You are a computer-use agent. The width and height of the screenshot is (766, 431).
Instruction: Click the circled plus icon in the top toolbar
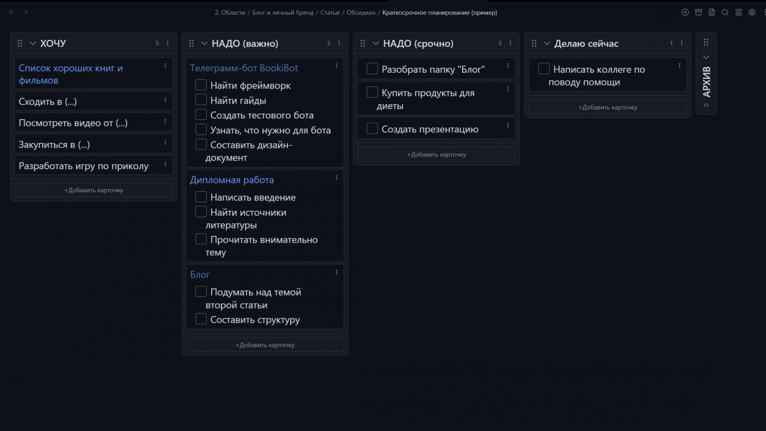pos(685,12)
